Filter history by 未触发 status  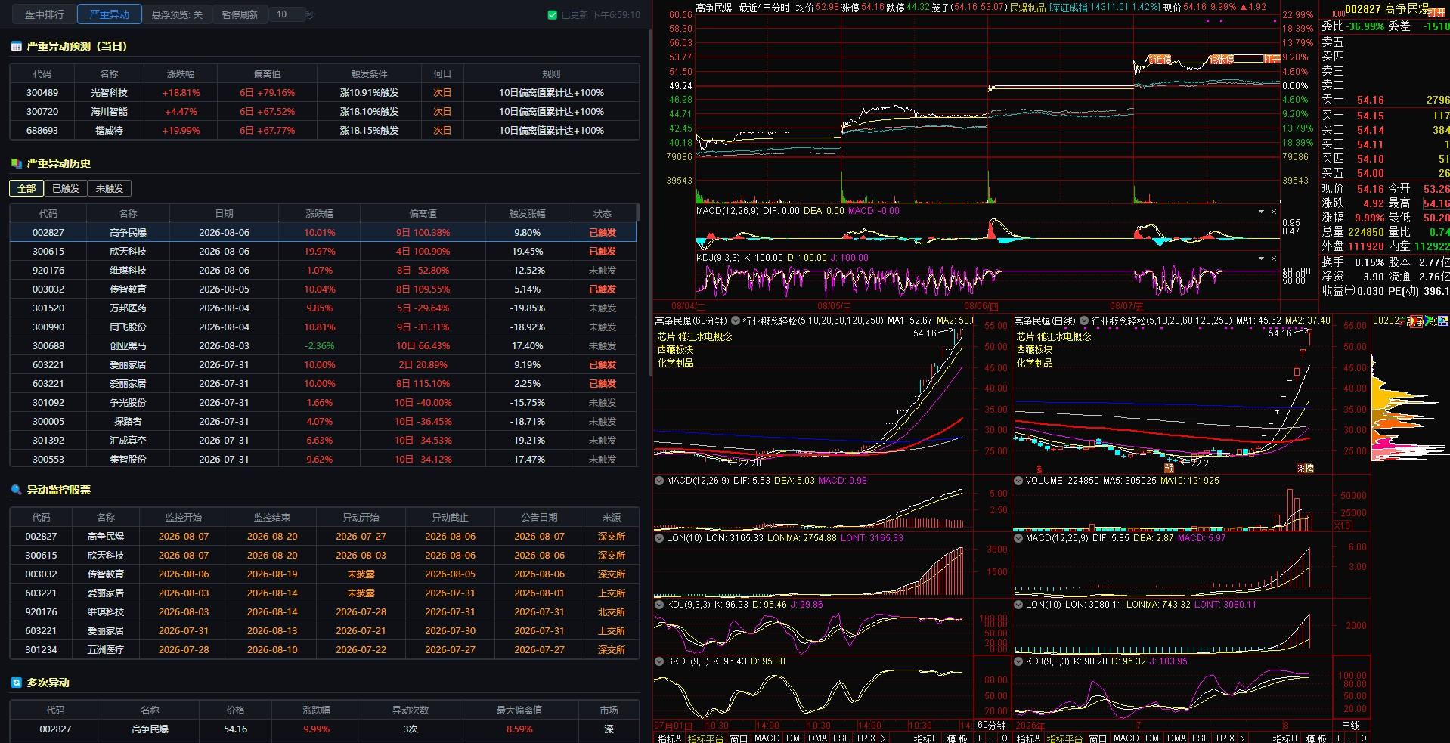110,189
